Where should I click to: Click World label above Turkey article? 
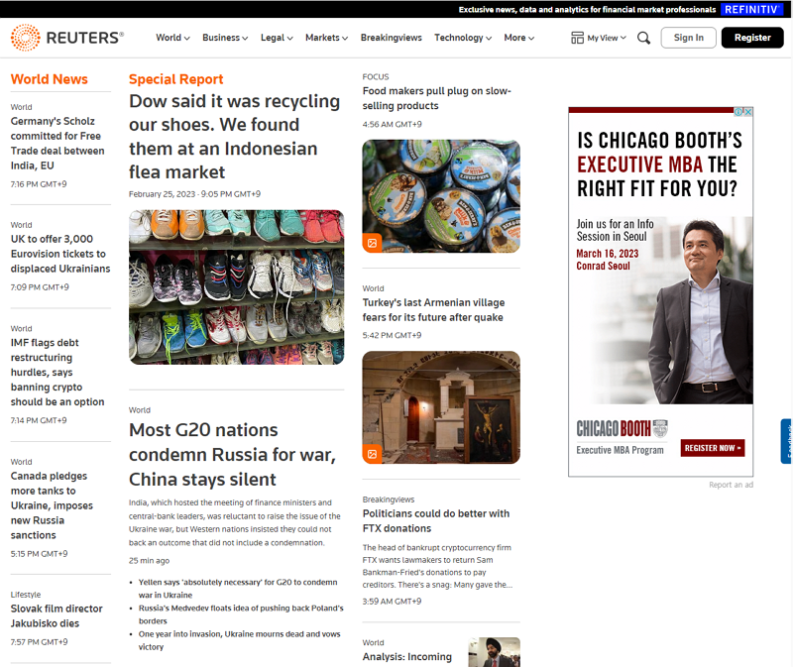373,288
